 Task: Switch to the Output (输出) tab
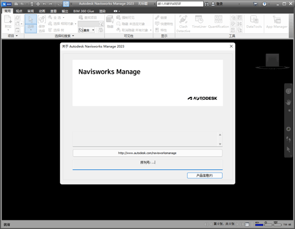tap(65, 11)
